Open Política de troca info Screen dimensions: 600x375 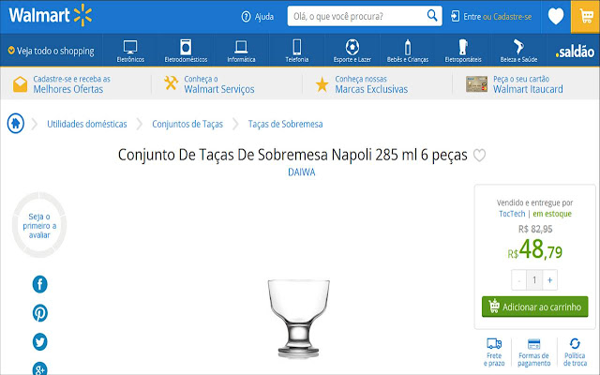pyautogui.click(x=575, y=352)
